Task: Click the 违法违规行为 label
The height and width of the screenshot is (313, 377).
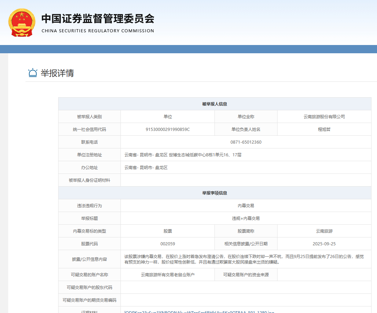Action: (90, 205)
